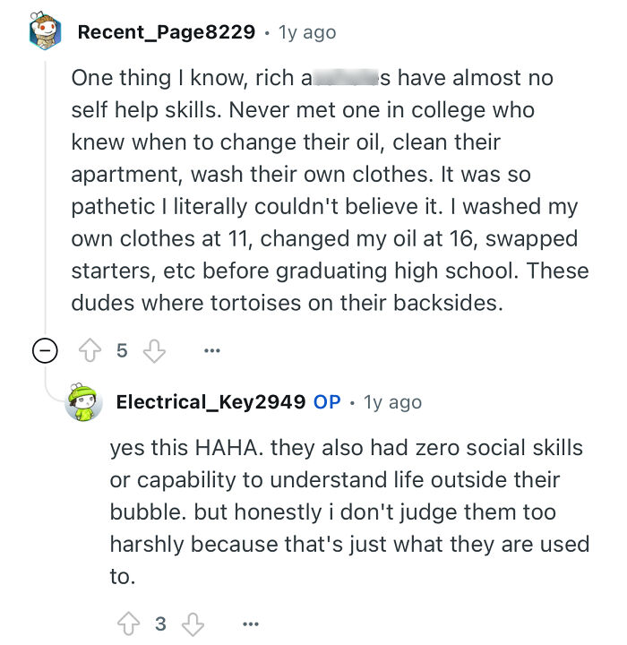Click the reply text starting "yes this HAHA"
627x645 pixels.
[x=348, y=511]
